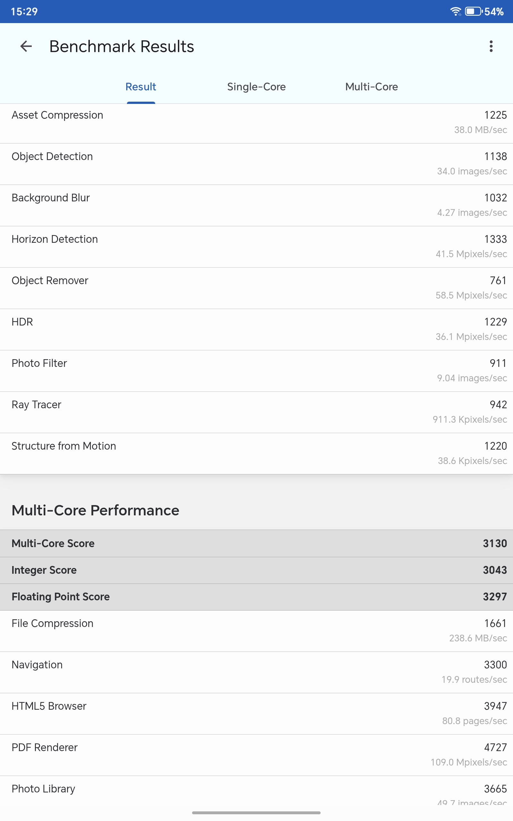Open the three-dot overflow menu

[491, 46]
